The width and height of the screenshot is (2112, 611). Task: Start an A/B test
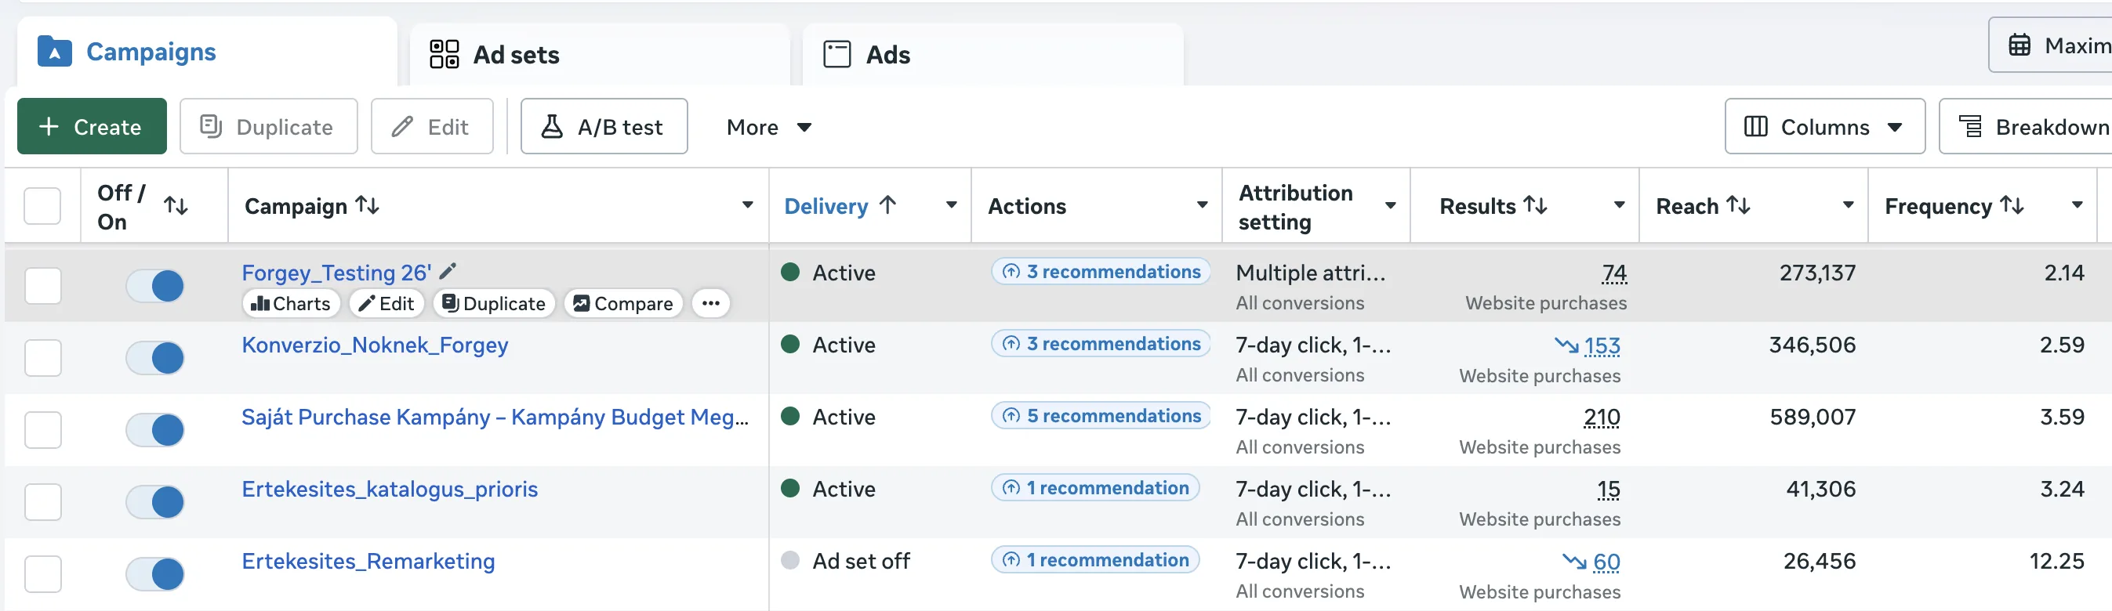604,126
